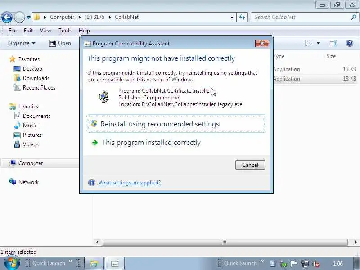The image size is (360, 270).
Task: Select Computer in navigation pane
Action: 31,163
